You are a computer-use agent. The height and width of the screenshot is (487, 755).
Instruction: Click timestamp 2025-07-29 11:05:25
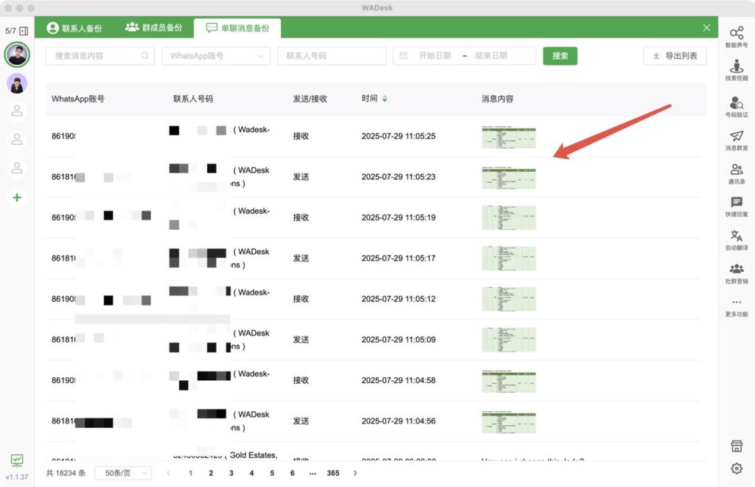[399, 136]
